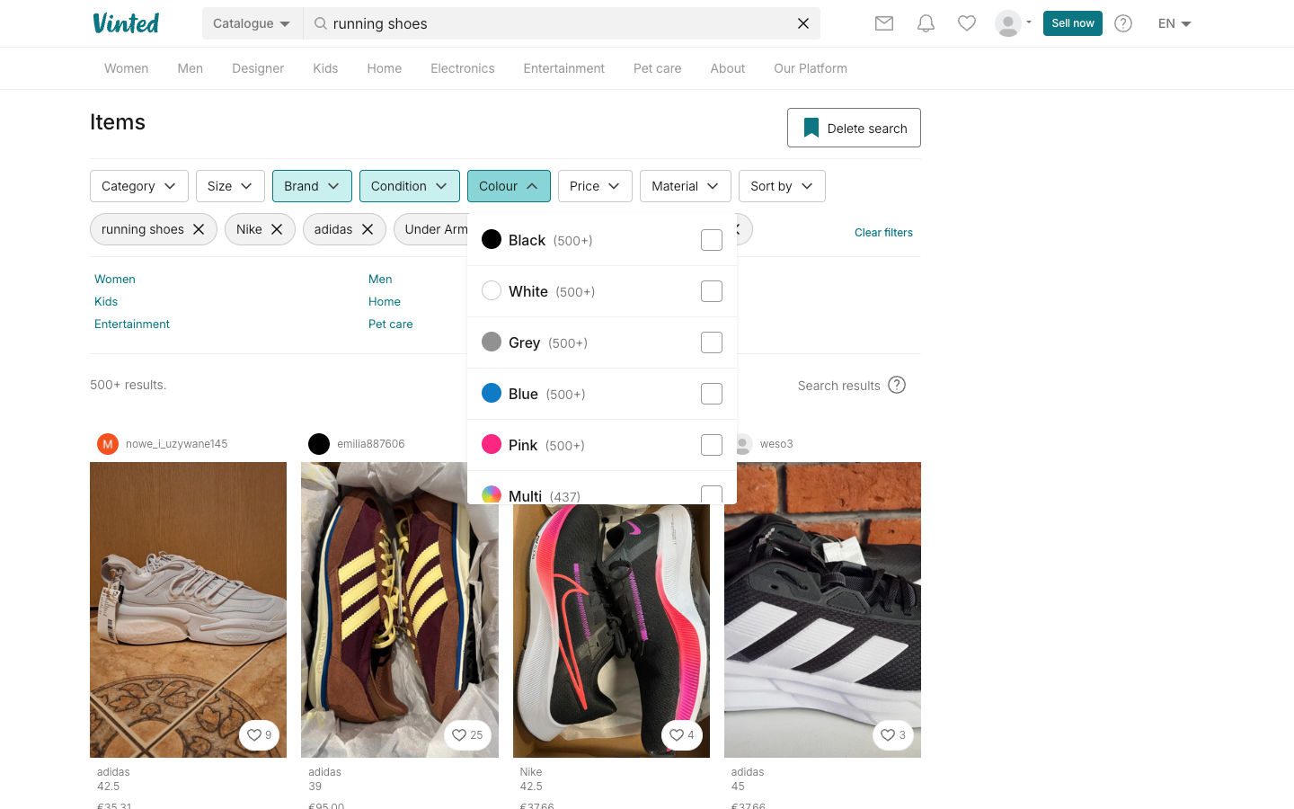Viewport: 1294px width, 809px height.
Task: Tick the Black colour checkbox
Action: pyautogui.click(x=712, y=240)
